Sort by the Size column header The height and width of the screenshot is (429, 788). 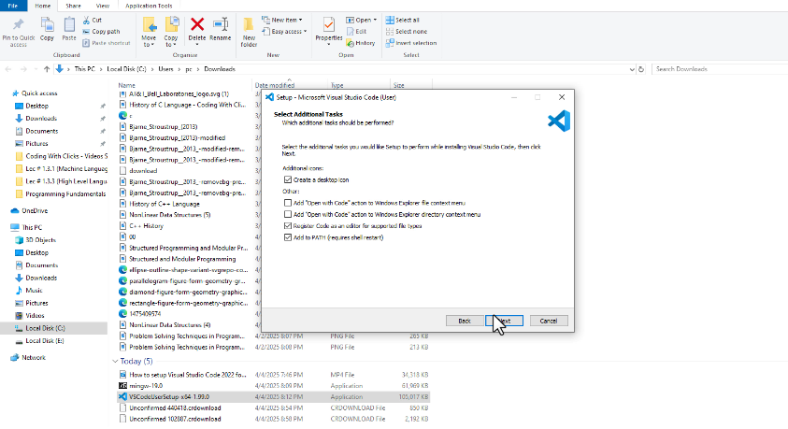point(398,85)
